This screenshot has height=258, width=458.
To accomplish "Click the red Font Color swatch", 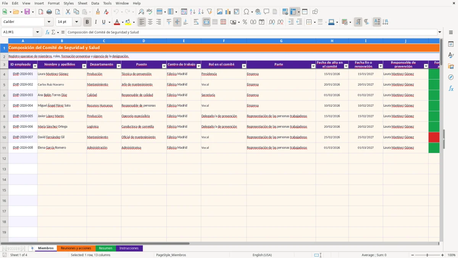I will coord(117,22).
